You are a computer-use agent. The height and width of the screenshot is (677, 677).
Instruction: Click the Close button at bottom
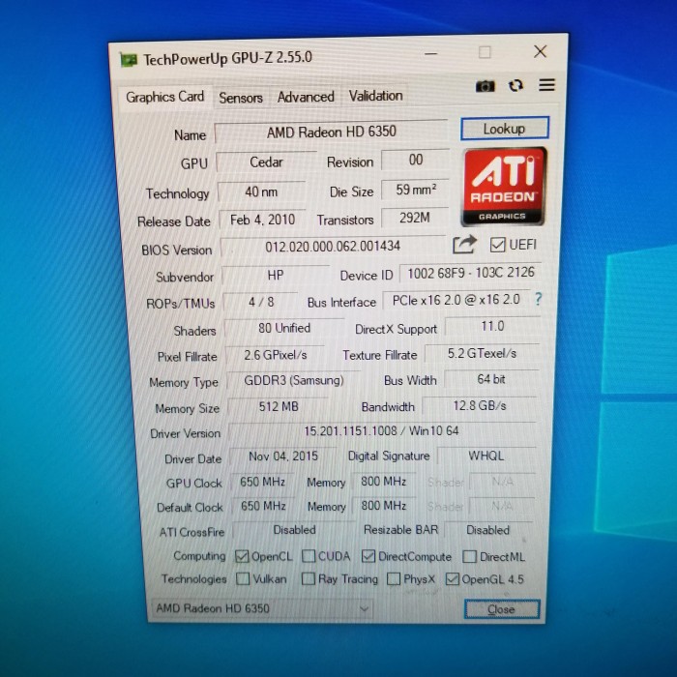pos(501,609)
